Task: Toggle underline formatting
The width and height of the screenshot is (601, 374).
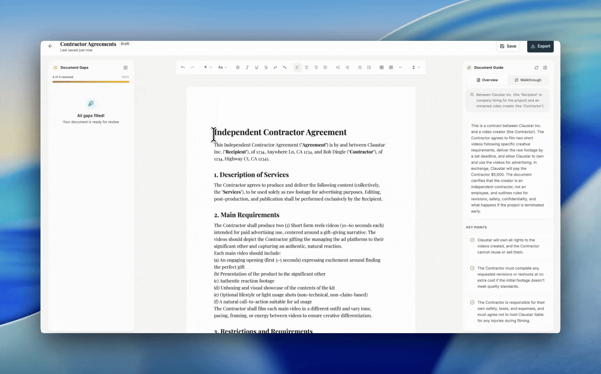Action: click(x=257, y=68)
